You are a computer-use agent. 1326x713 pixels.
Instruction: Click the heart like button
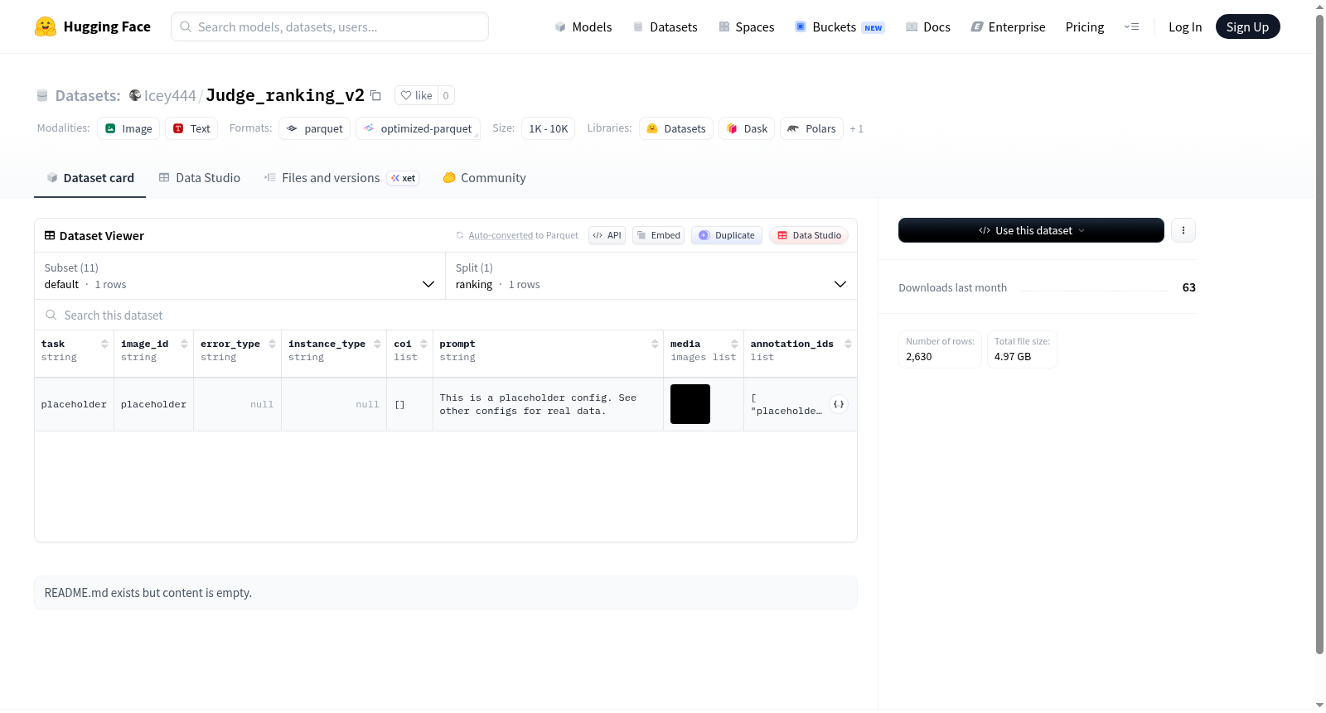pyautogui.click(x=416, y=95)
